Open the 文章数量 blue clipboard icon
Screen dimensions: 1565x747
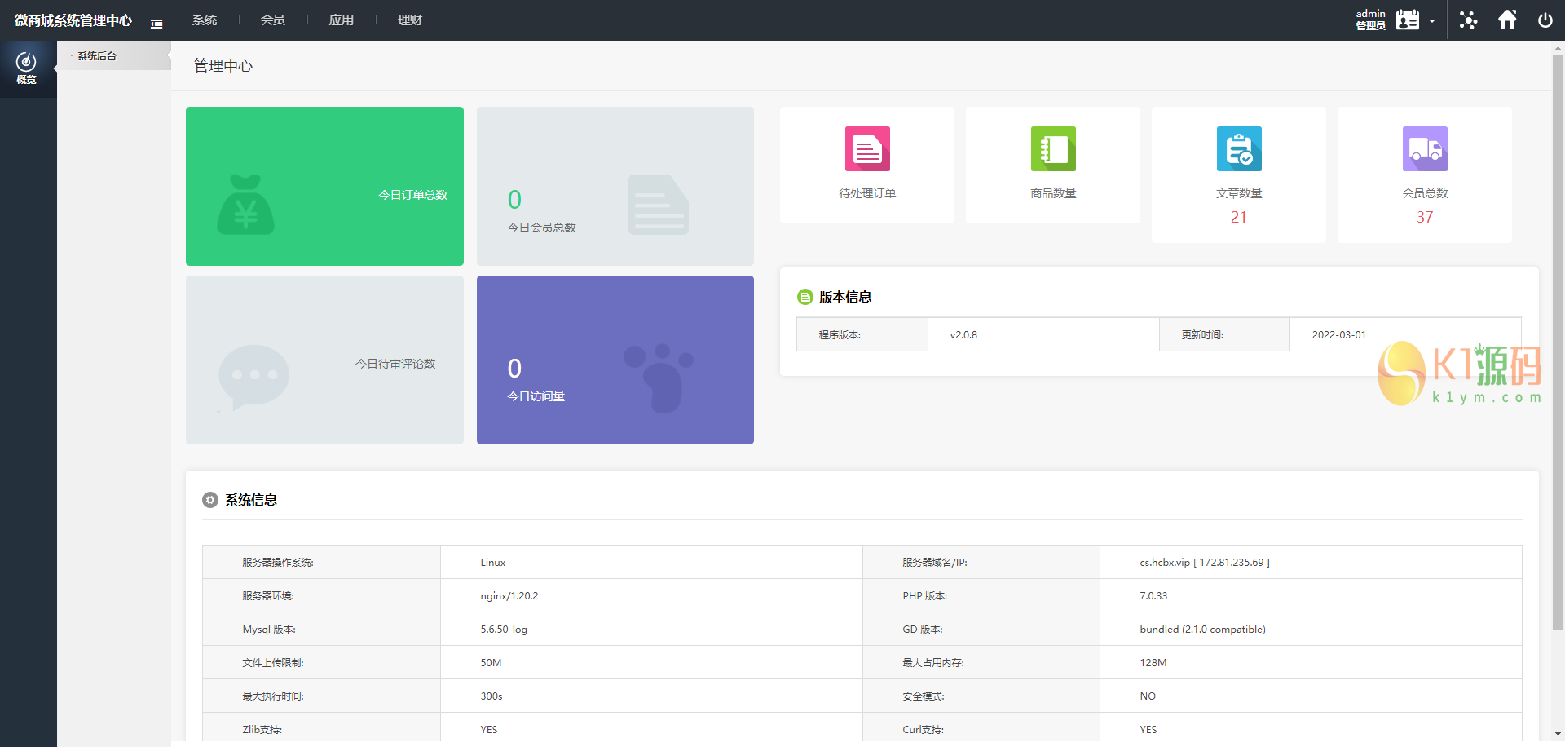(x=1238, y=149)
